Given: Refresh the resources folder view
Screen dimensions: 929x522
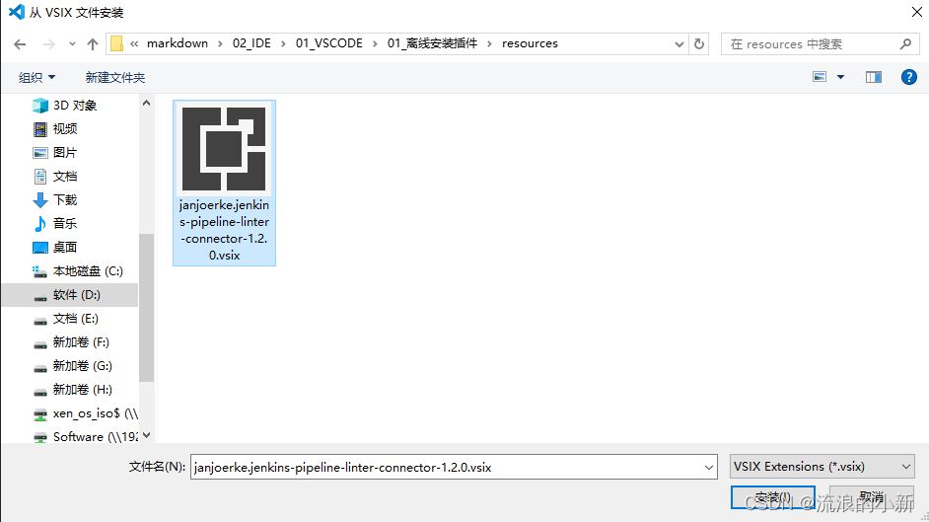Looking at the screenshot, I should [699, 43].
